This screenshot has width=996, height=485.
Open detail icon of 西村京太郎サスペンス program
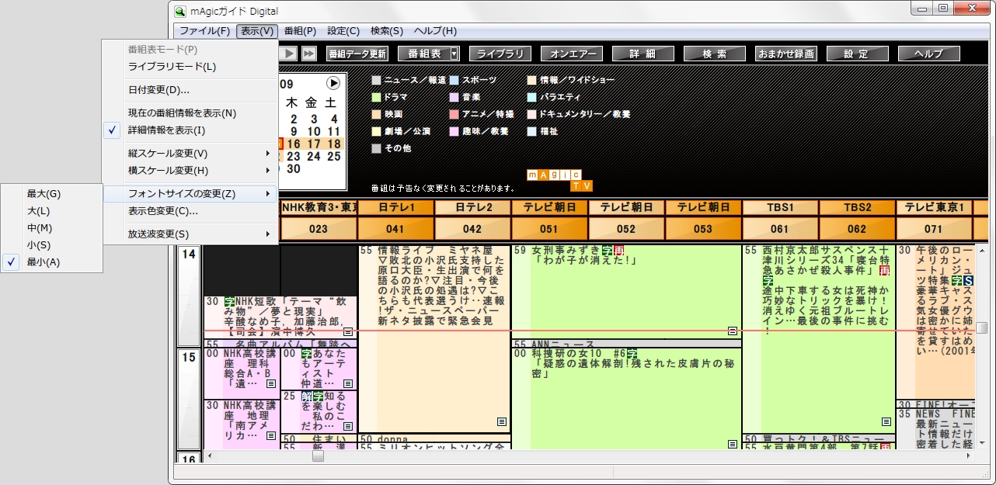tap(886, 422)
